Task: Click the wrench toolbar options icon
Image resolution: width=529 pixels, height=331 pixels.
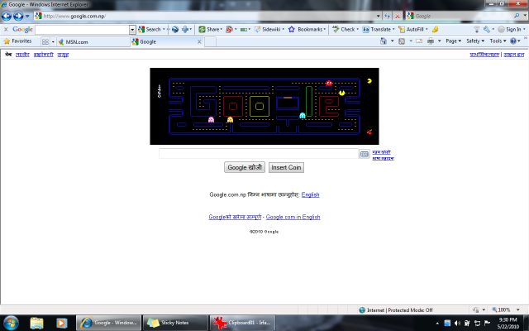Action: [x=486, y=30]
